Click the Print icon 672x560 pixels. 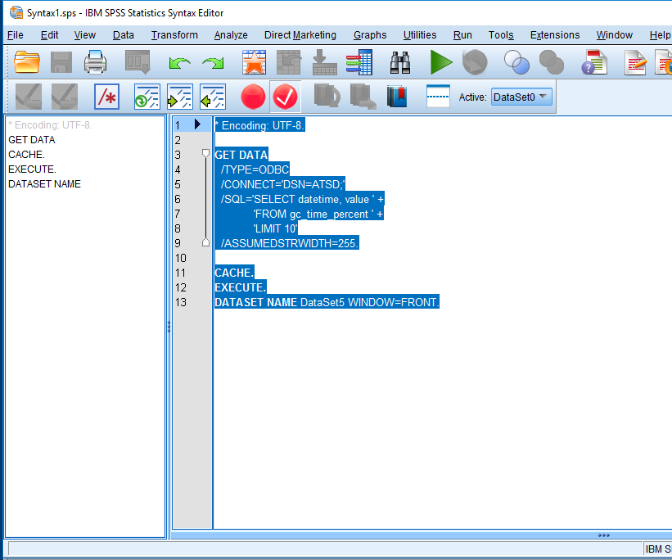click(95, 62)
